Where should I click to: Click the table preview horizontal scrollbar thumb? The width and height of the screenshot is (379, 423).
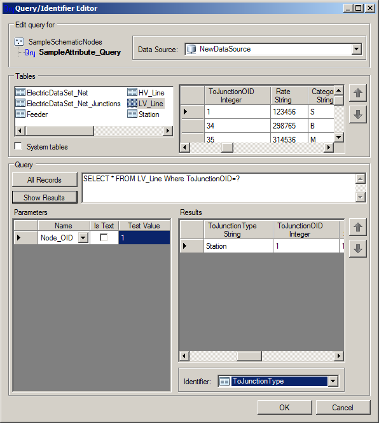[x=228, y=148]
